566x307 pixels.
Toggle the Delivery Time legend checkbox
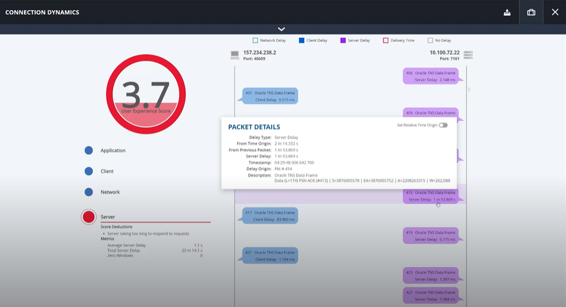tap(386, 40)
